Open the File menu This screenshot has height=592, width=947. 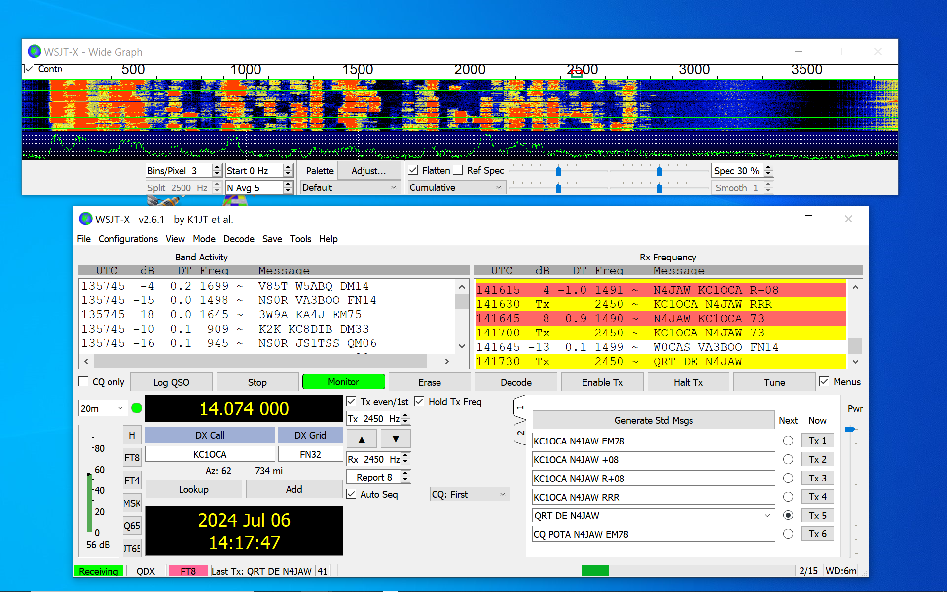(83, 239)
